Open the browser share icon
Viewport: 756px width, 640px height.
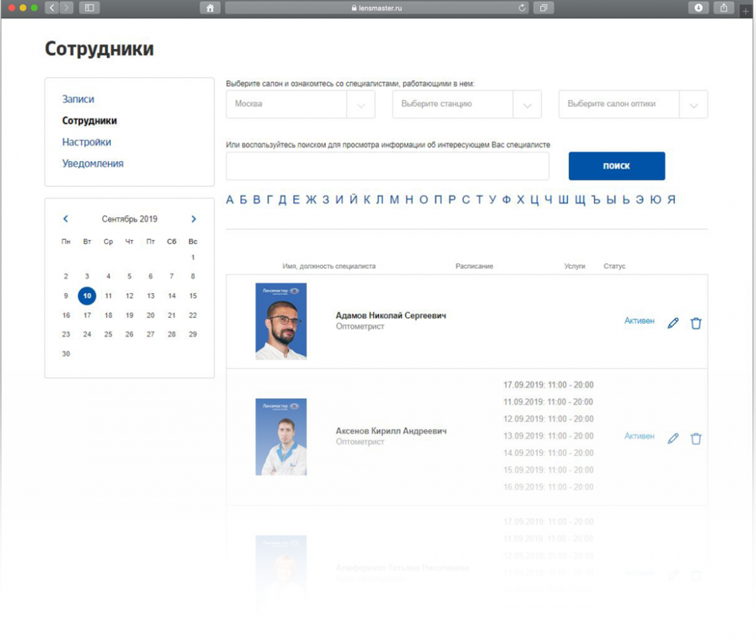click(724, 8)
